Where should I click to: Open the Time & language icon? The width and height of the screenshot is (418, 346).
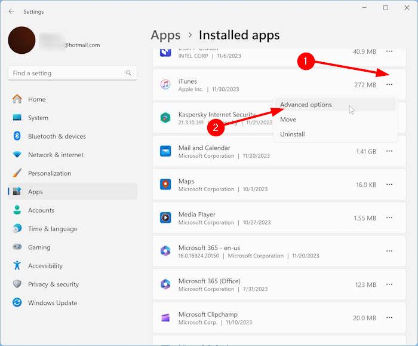click(x=17, y=229)
